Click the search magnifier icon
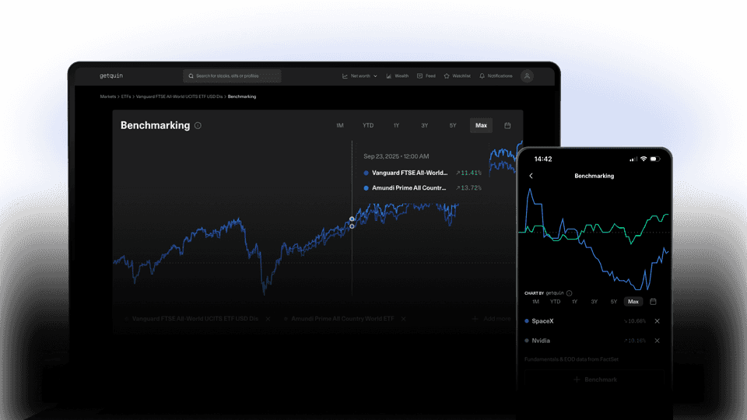The image size is (747, 420). (x=191, y=75)
